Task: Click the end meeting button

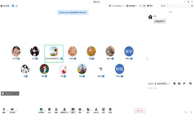Action: click(140, 111)
